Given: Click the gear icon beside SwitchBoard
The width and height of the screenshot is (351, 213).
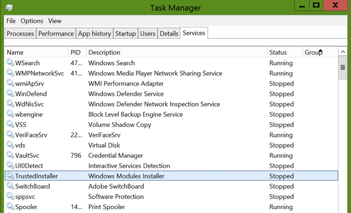Looking at the screenshot, I should point(10,186).
